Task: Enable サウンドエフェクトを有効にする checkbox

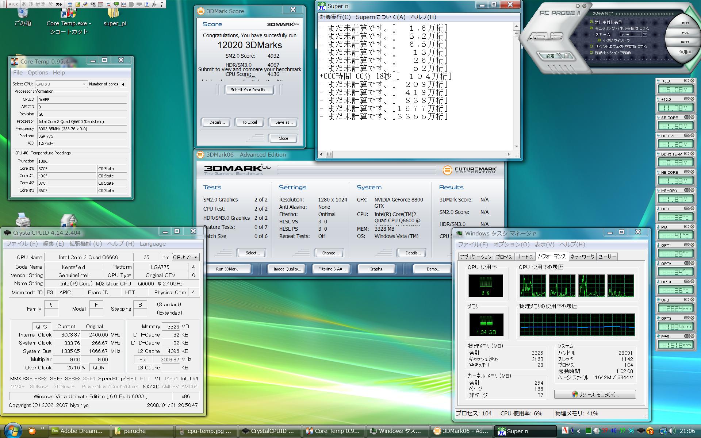Action: point(591,46)
